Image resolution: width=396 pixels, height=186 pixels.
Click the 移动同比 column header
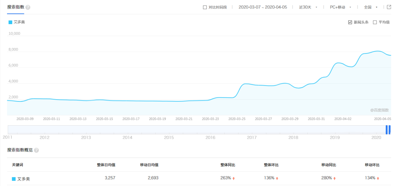pyautogui.click(x=329, y=165)
